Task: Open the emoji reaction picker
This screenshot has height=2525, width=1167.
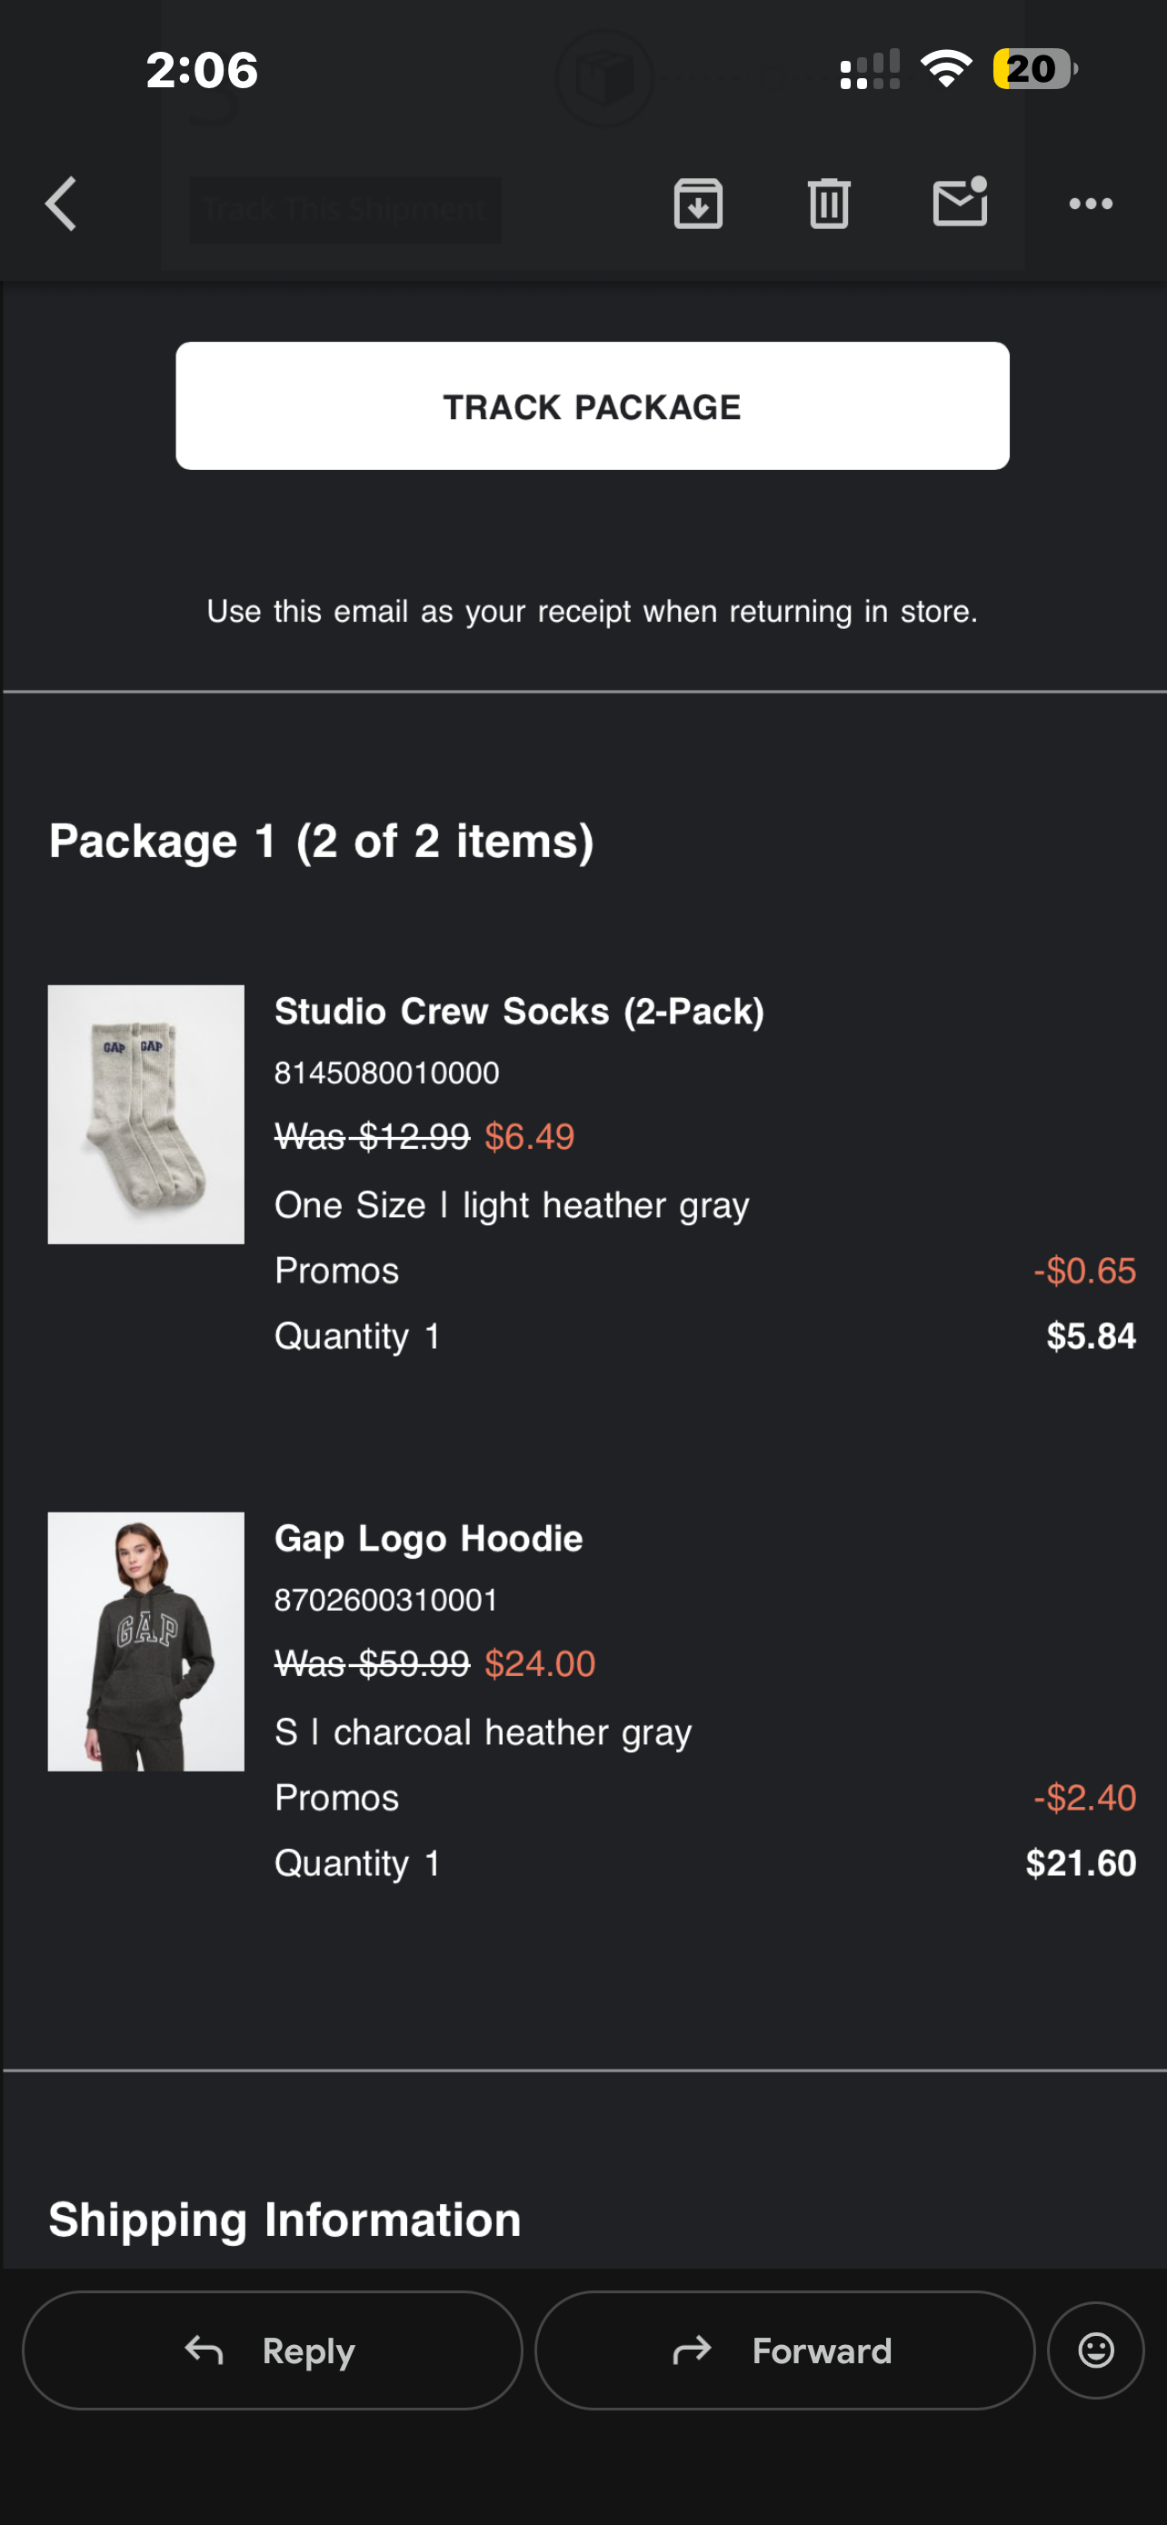Action: tap(1095, 2350)
